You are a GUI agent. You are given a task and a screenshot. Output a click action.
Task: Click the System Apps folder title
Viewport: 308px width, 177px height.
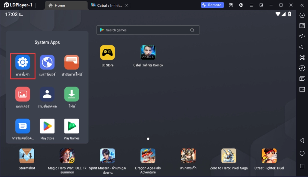tap(47, 42)
